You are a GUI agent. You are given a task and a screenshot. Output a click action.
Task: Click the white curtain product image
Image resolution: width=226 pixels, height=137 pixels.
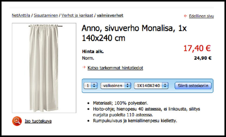coord(44,68)
